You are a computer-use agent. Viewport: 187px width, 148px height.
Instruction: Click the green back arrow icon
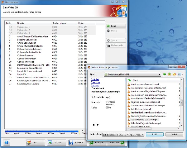point(164,74)
